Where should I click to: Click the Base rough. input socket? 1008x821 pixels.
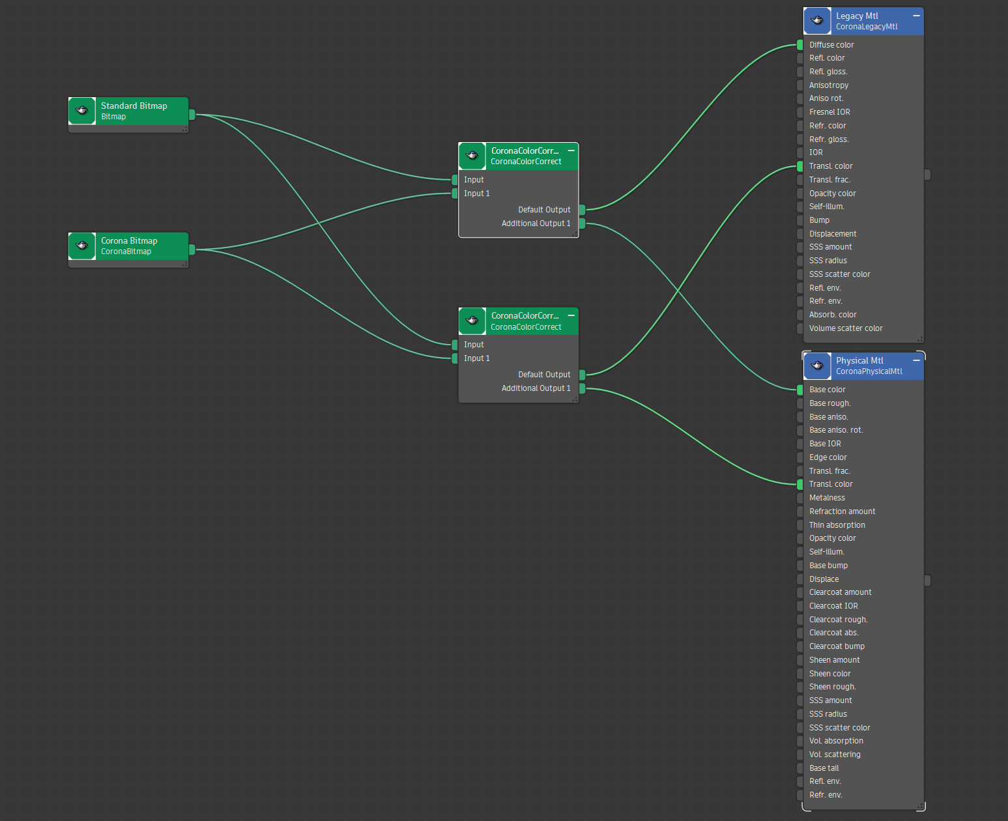click(800, 403)
